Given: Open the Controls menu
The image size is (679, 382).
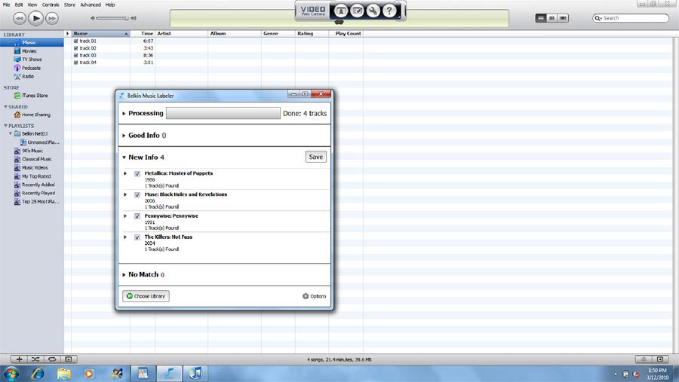Looking at the screenshot, I should click(x=51, y=5).
